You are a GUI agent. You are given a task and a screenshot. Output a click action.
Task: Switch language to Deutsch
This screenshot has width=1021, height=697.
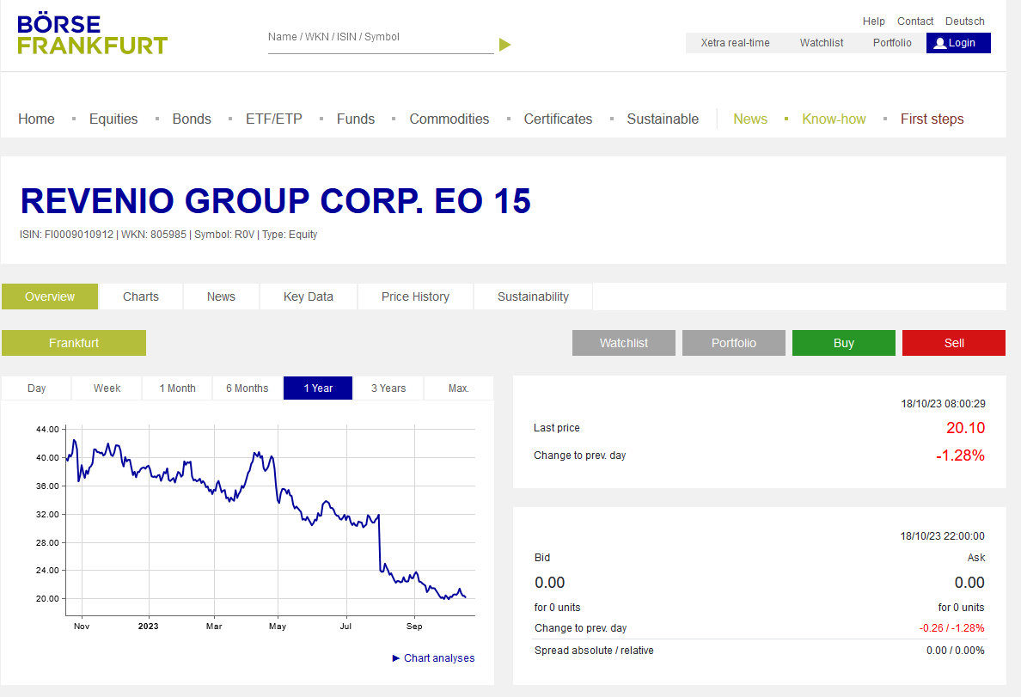[x=964, y=21]
